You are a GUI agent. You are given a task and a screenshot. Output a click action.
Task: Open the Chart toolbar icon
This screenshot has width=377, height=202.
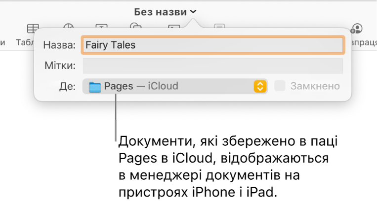tap(69, 28)
